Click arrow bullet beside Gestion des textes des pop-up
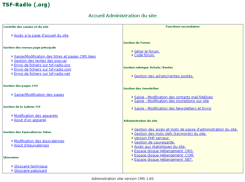Image resolution: width=245 pixels, height=182 pixels. click(12, 61)
